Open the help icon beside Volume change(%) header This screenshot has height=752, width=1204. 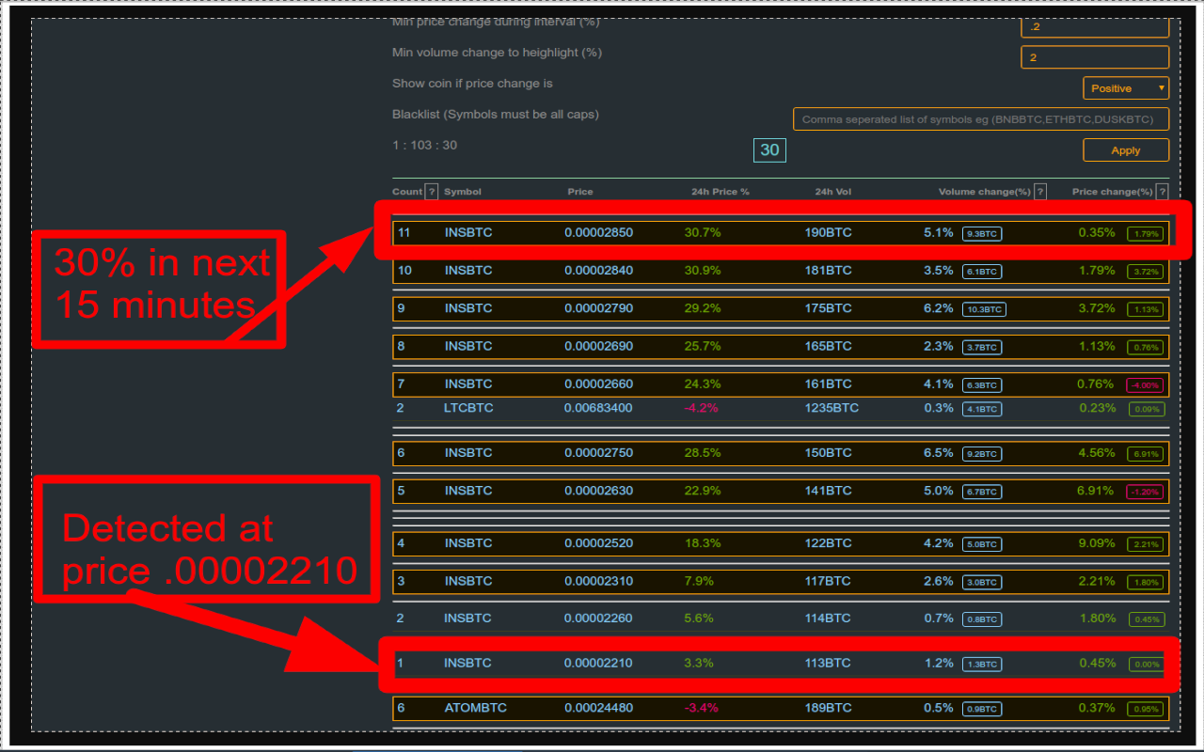pyautogui.click(x=1040, y=192)
